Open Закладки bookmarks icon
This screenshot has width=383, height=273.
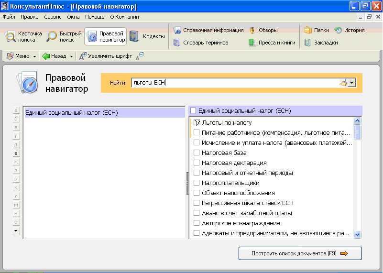coord(307,43)
